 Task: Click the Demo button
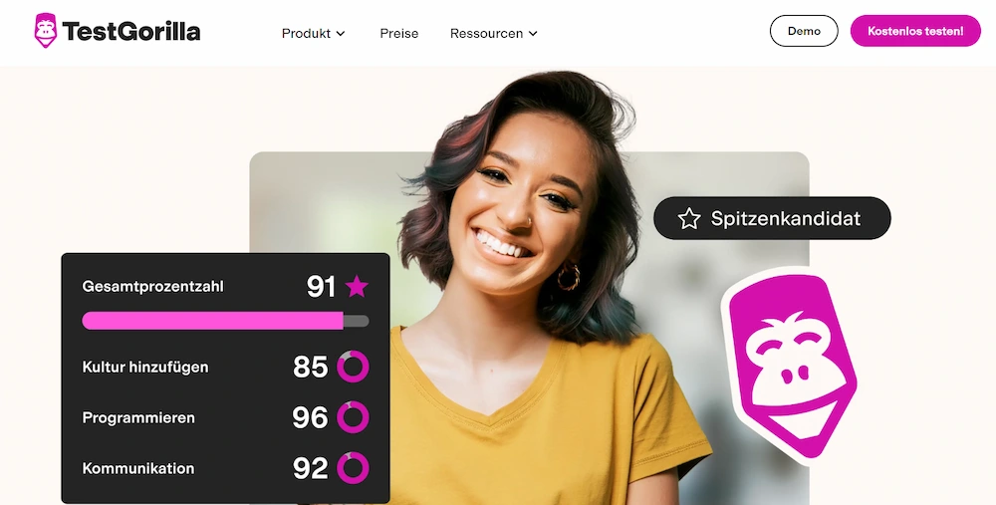(804, 31)
